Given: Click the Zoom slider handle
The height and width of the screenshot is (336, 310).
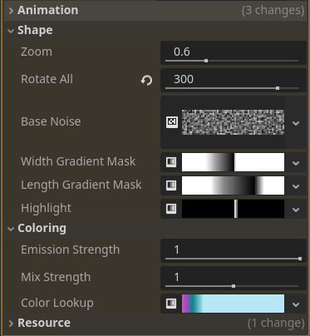Looking at the screenshot, I should coord(206,61).
